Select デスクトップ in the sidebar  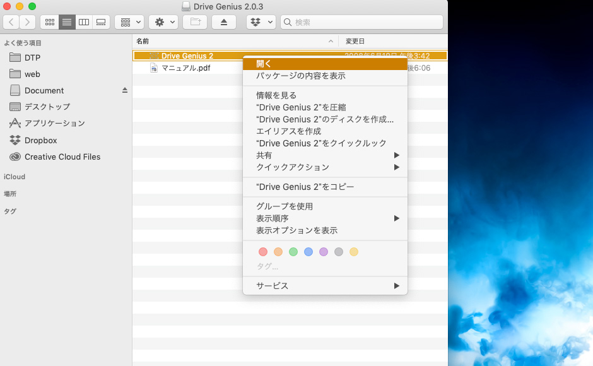(x=66, y=107)
